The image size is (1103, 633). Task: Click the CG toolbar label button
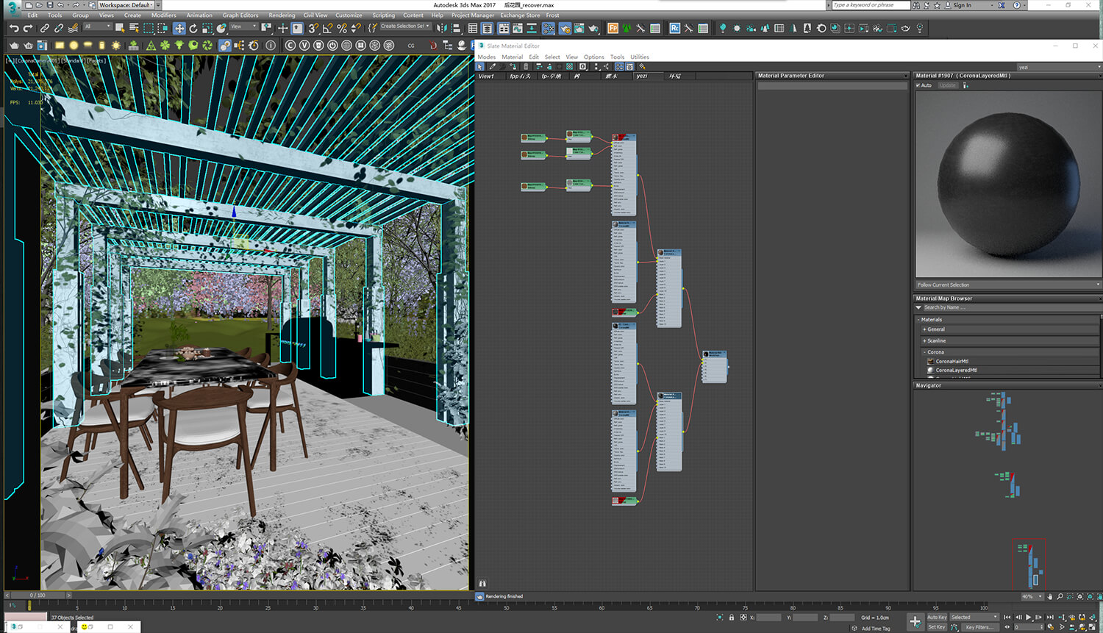point(411,46)
